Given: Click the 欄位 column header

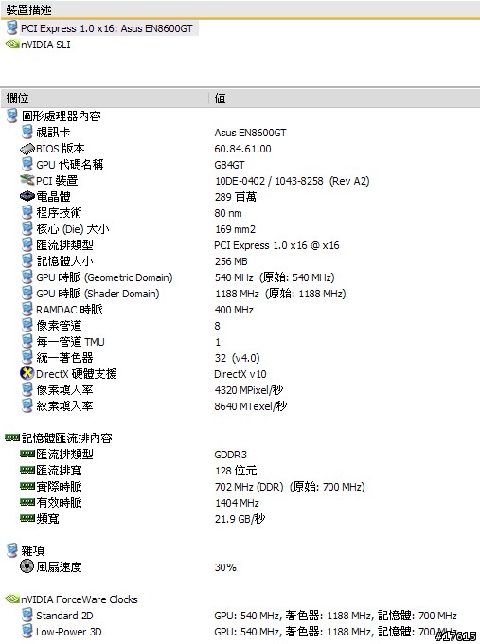Looking at the screenshot, I should tap(17, 98).
